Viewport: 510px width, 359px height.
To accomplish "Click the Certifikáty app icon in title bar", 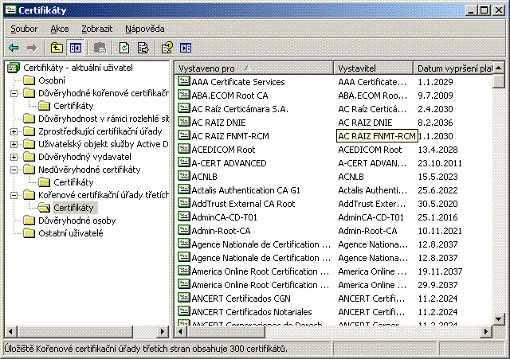I will [x=10, y=10].
